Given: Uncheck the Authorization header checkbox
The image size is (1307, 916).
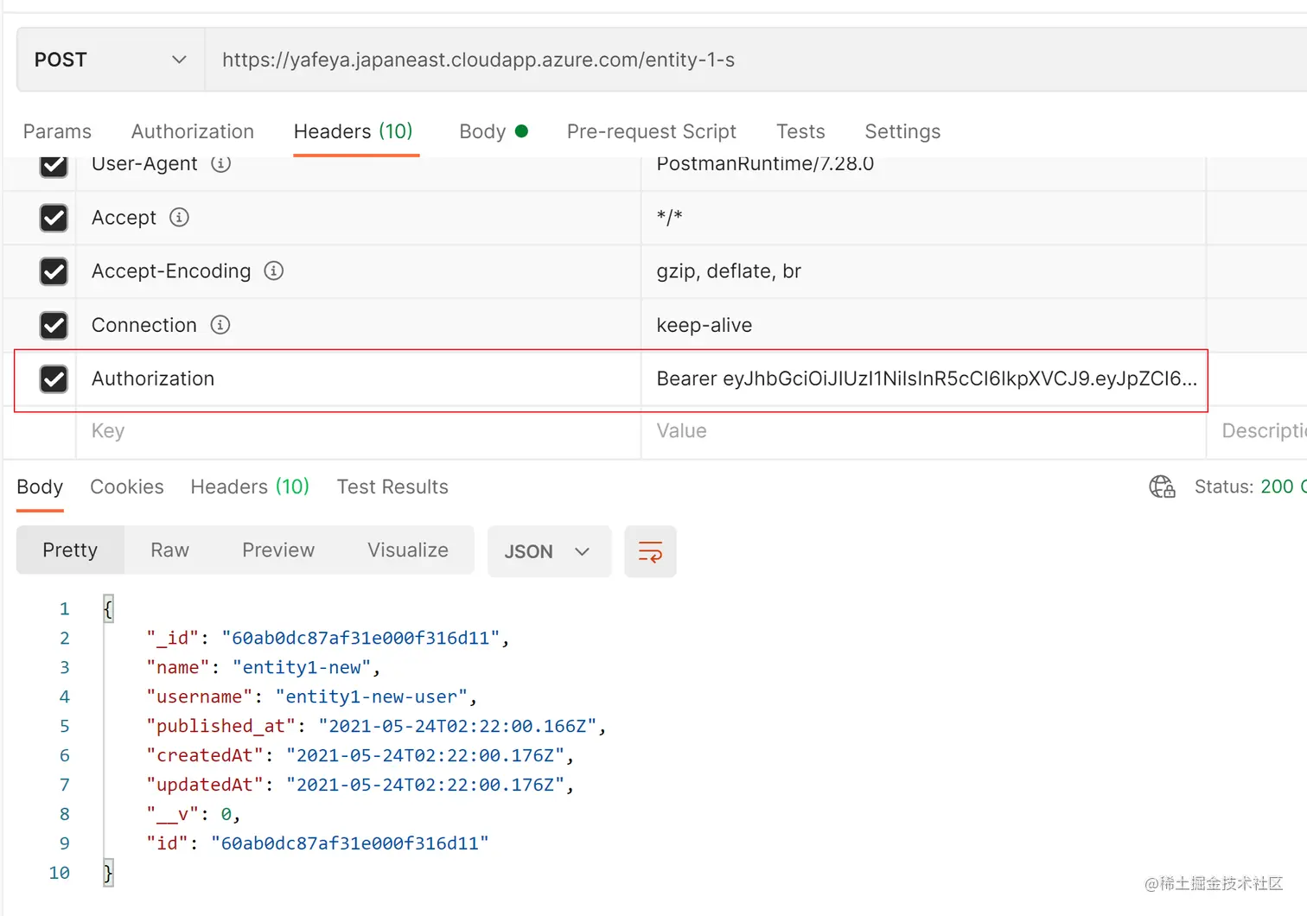Looking at the screenshot, I should click(54, 378).
